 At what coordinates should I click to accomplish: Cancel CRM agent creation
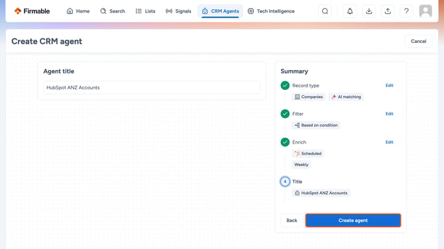pyautogui.click(x=419, y=41)
